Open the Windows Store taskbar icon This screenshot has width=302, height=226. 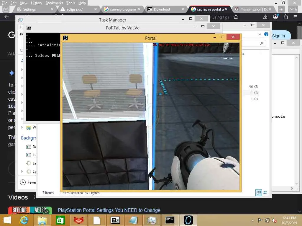click(60, 220)
